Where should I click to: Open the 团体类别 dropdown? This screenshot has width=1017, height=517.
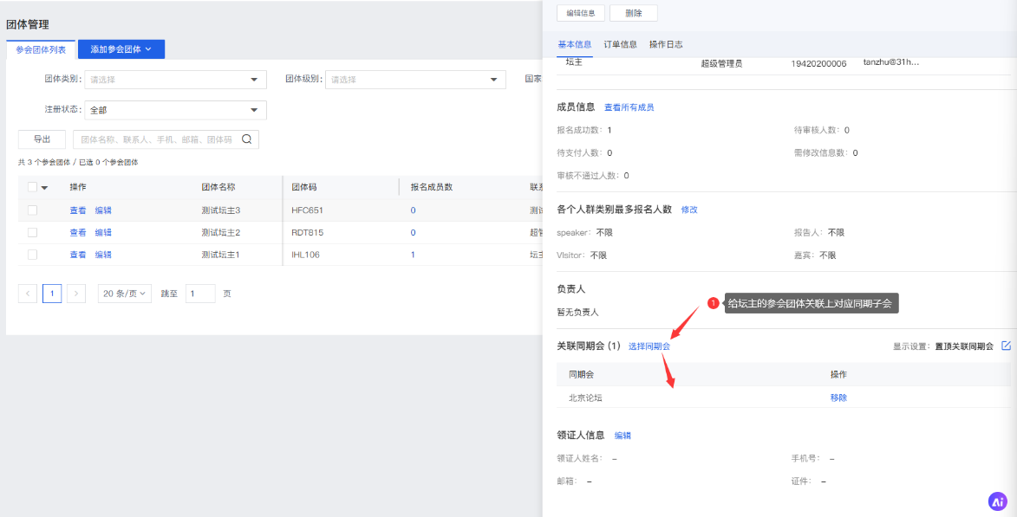point(175,80)
